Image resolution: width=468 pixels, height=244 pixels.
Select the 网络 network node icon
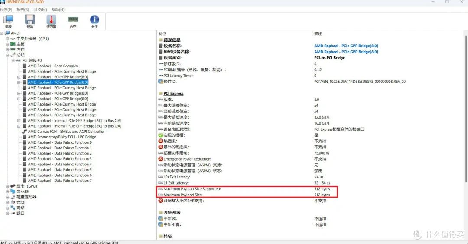click(x=13, y=208)
